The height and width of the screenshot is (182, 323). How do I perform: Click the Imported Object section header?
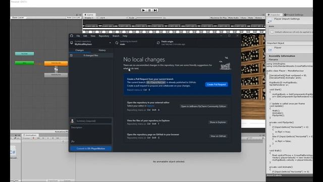tap(276, 43)
